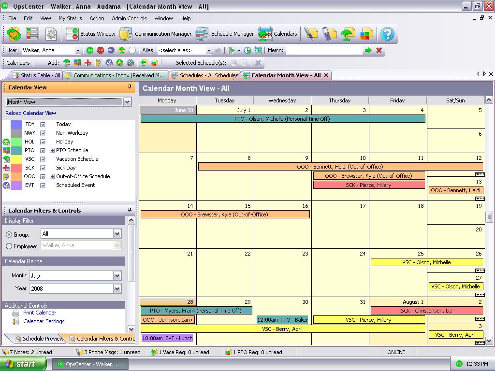Select the Employee radio button
The width and height of the screenshot is (495, 371).
[9, 246]
